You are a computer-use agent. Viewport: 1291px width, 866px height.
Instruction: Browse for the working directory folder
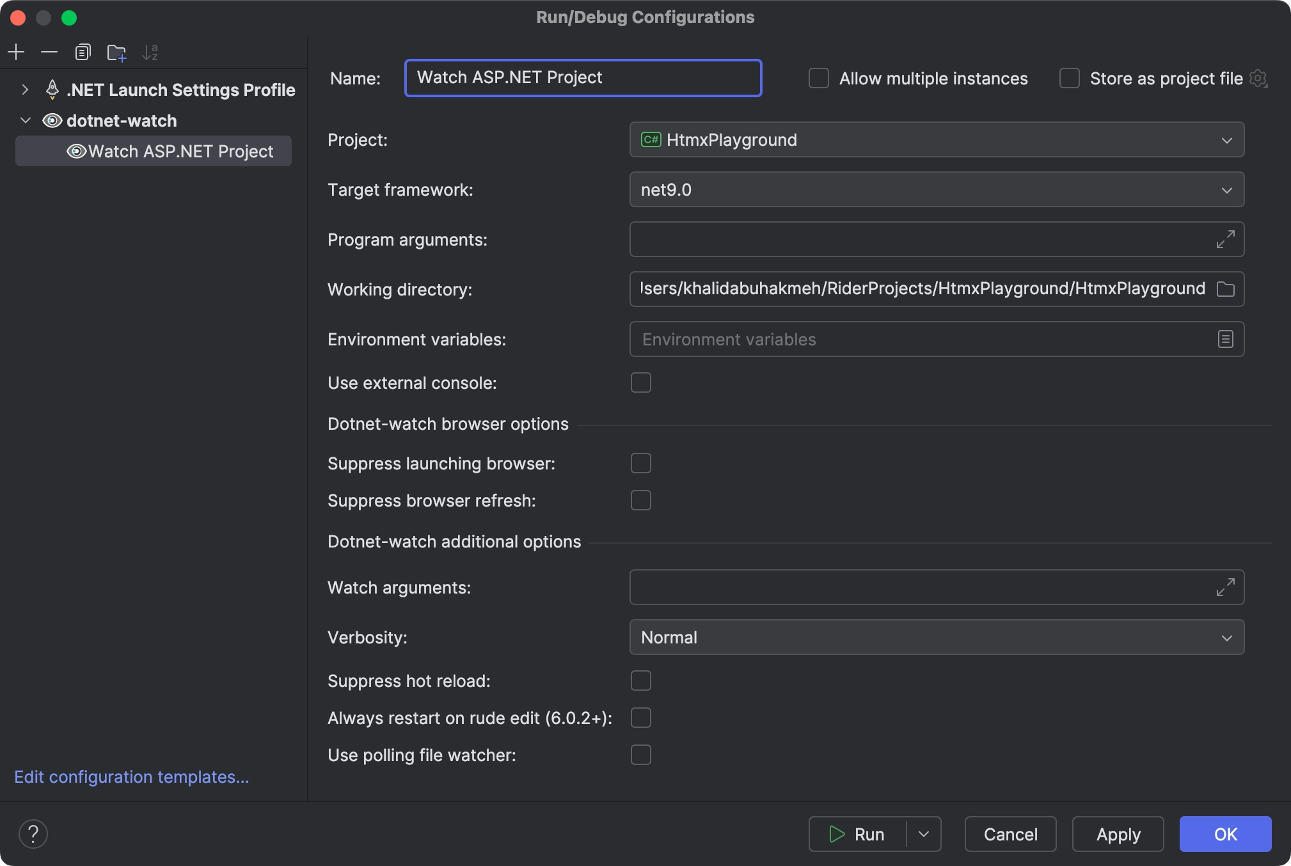tap(1225, 289)
